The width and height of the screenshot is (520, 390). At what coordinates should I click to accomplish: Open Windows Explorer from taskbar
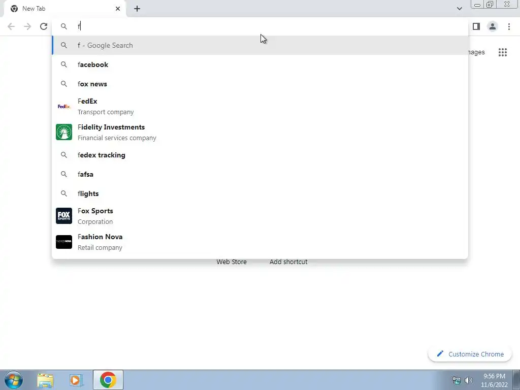click(x=45, y=380)
